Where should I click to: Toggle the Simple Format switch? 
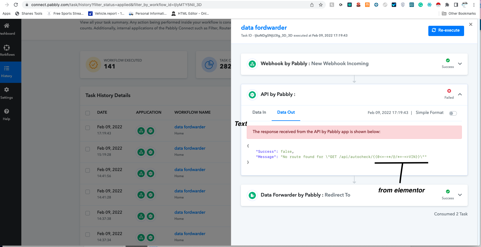point(453,113)
